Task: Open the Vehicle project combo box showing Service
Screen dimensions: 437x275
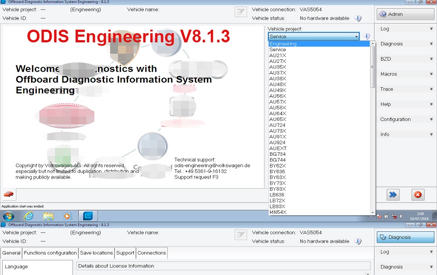Action: [313, 37]
